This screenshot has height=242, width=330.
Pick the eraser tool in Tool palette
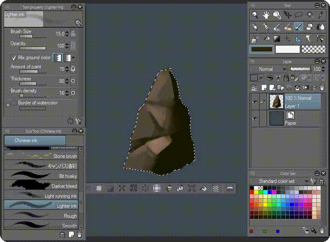[310, 27]
